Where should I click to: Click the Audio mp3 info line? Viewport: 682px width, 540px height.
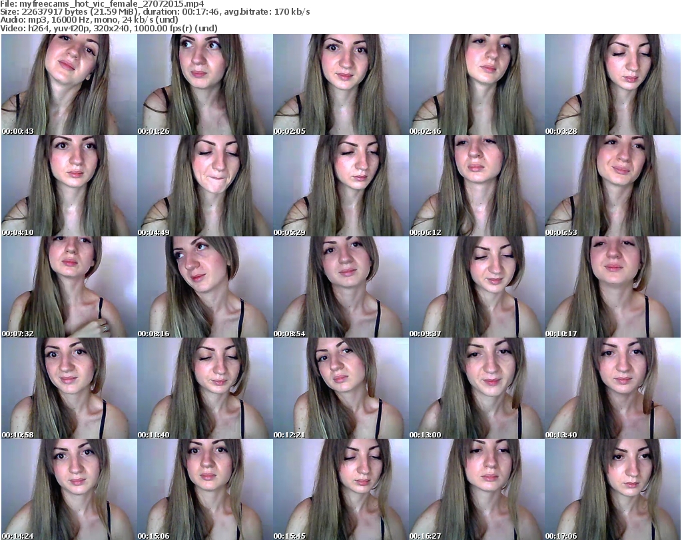tap(89, 20)
